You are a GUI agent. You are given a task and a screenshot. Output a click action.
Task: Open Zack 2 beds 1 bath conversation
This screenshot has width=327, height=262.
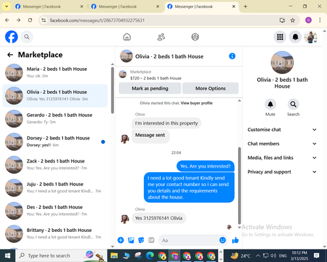click(x=55, y=164)
